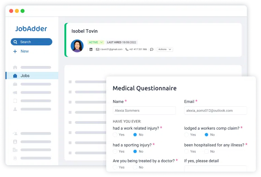Click the red macOS close button

click(11, 11)
